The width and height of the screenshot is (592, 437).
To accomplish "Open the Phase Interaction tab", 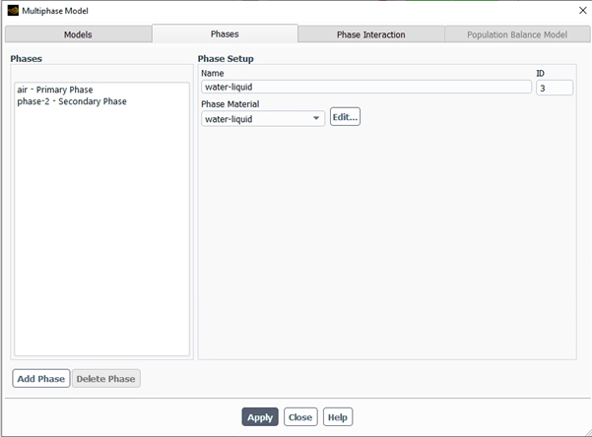I will pos(370,34).
